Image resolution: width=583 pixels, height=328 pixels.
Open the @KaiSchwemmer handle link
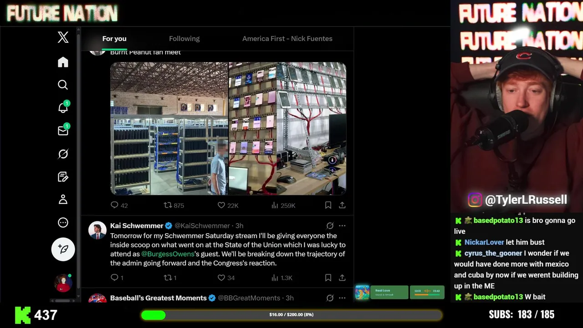202,225
